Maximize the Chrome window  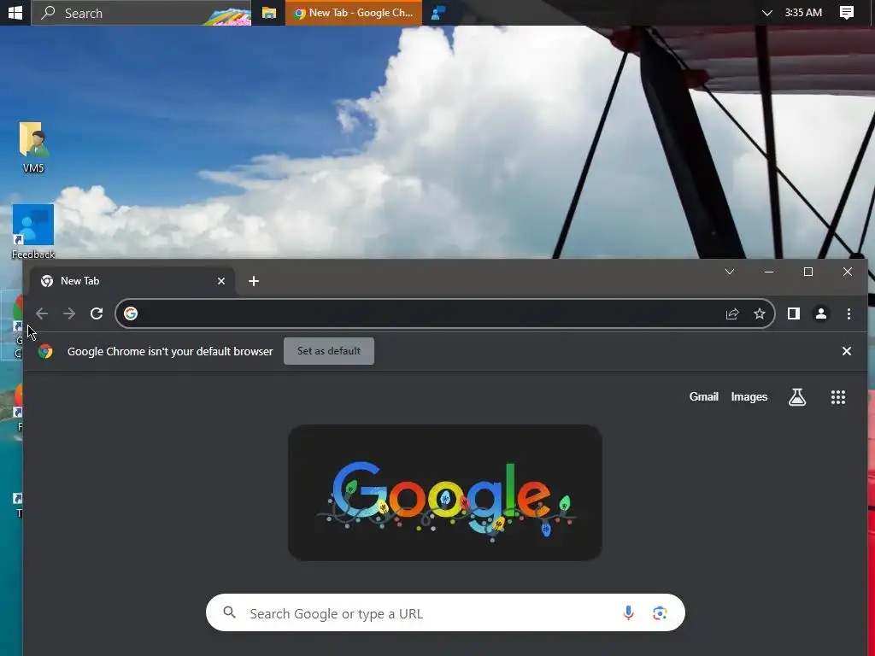click(808, 272)
